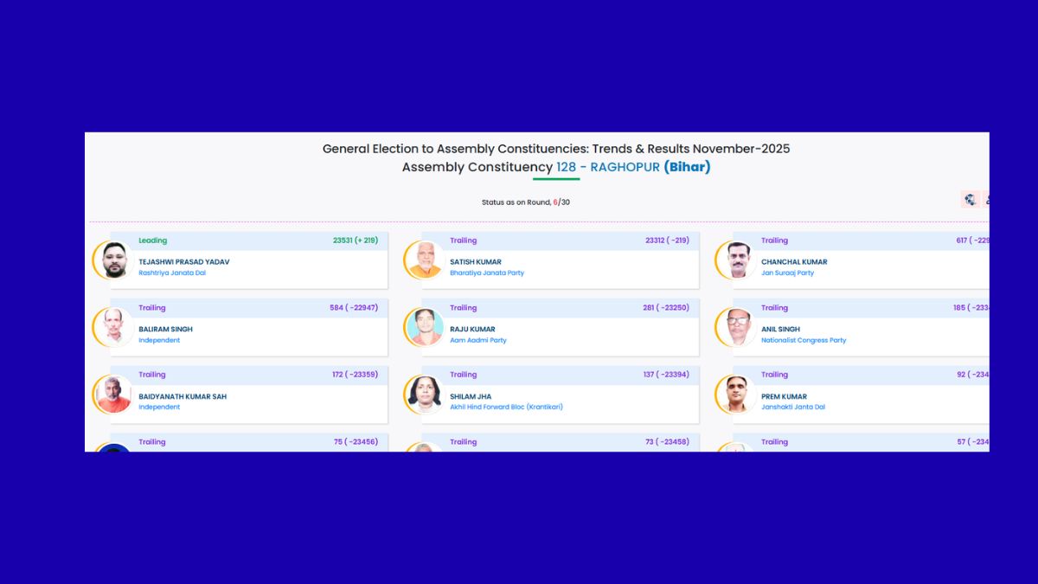The height and width of the screenshot is (584, 1038).
Task: Click Anil Singh's candidate photo
Action: point(738,328)
